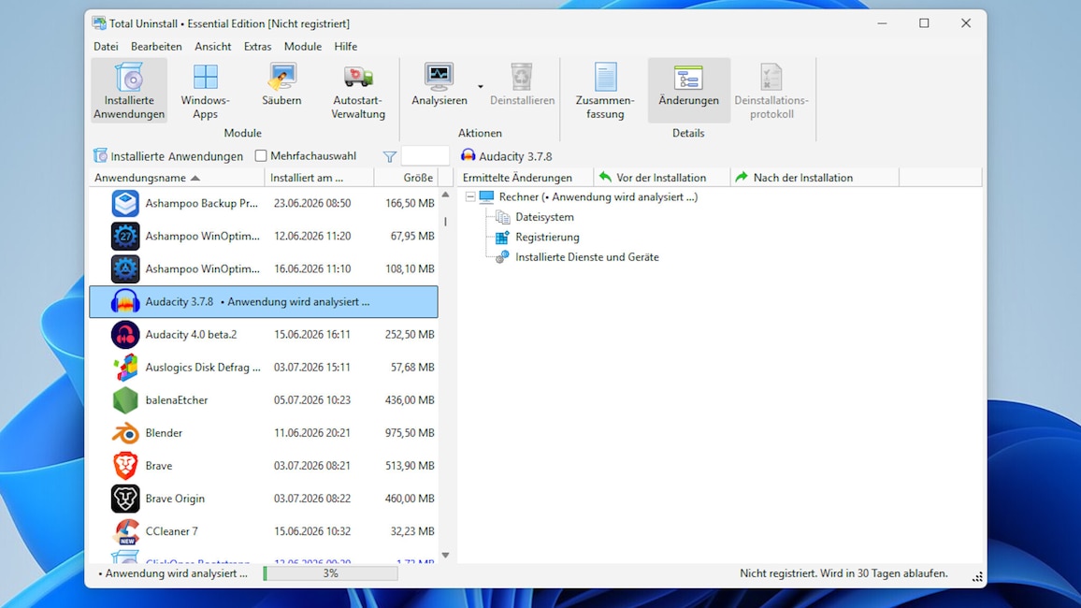
Task: Click the Ermittelte Änderungen column header
Action: point(526,178)
